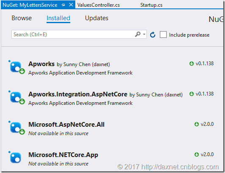Click green icon beside Microsoft.NETCore.App v2.0.0
Viewport: 225px width, 173px height.
(197, 154)
